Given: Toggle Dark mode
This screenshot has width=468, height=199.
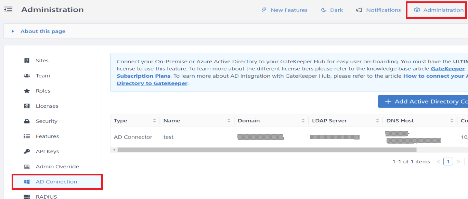Looking at the screenshot, I should [331, 10].
